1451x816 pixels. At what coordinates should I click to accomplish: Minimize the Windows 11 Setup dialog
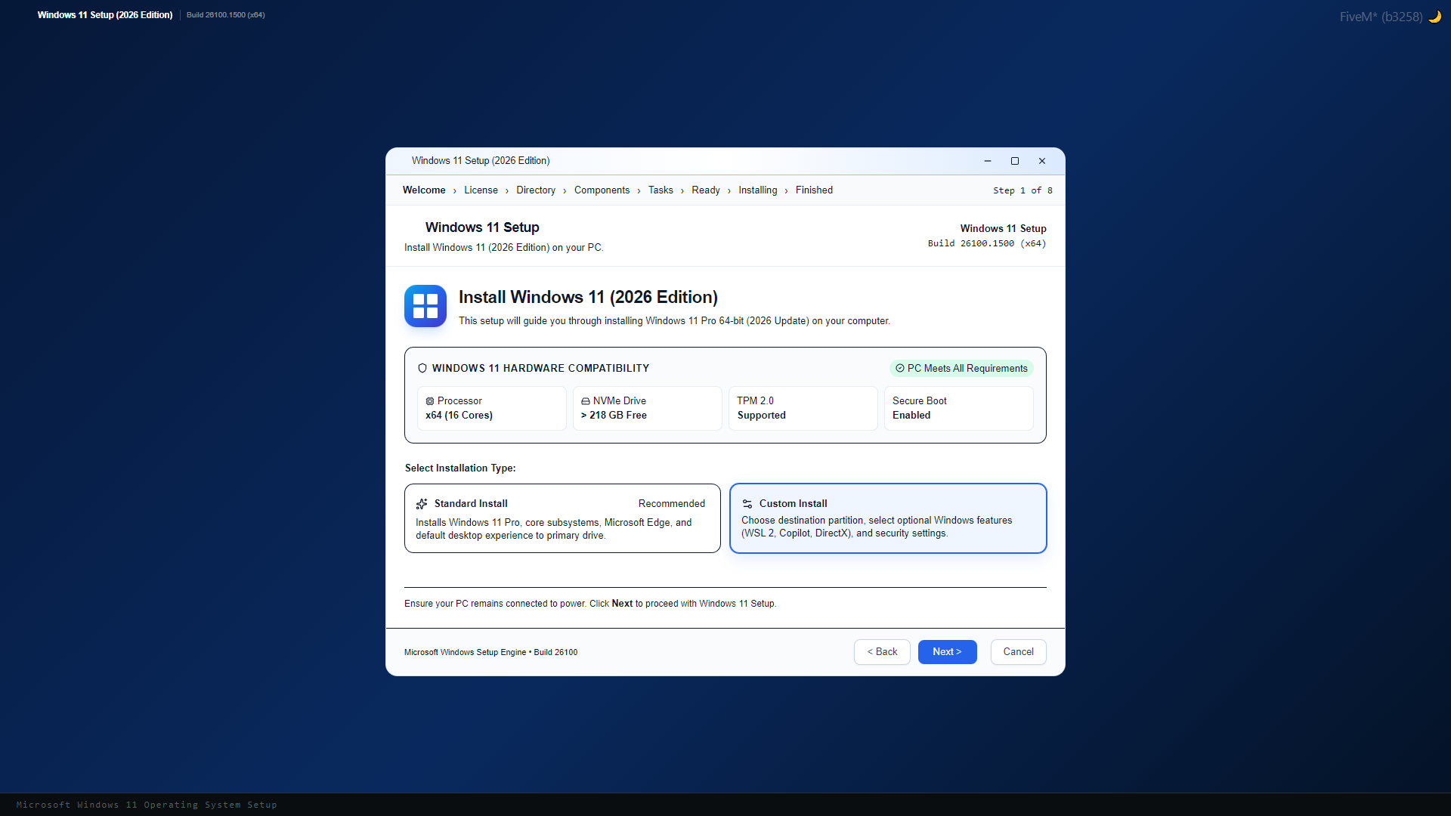click(x=988, y=161)
